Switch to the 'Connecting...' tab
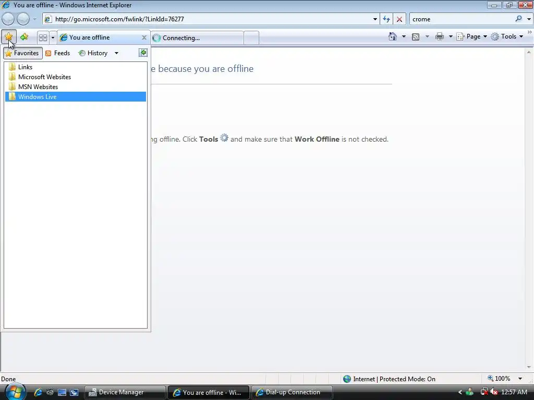The image size is (534, 400). (x=197, y=37)
